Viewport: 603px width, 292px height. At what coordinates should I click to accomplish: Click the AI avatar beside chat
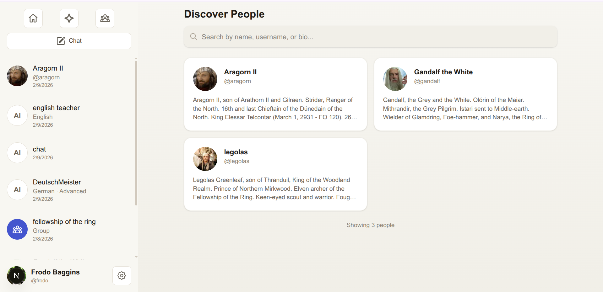click(17, 153)
